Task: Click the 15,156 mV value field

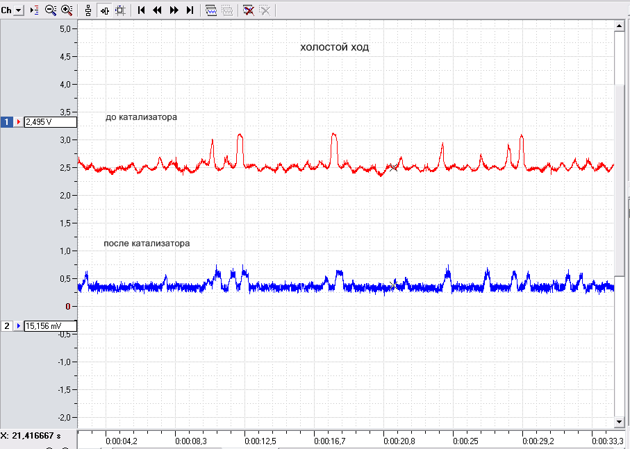Action: [x=51, y=326]
